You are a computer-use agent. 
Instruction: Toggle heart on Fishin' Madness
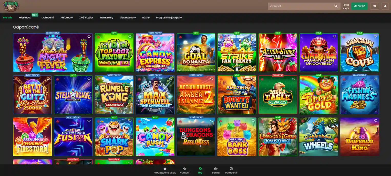coord(375,79)
